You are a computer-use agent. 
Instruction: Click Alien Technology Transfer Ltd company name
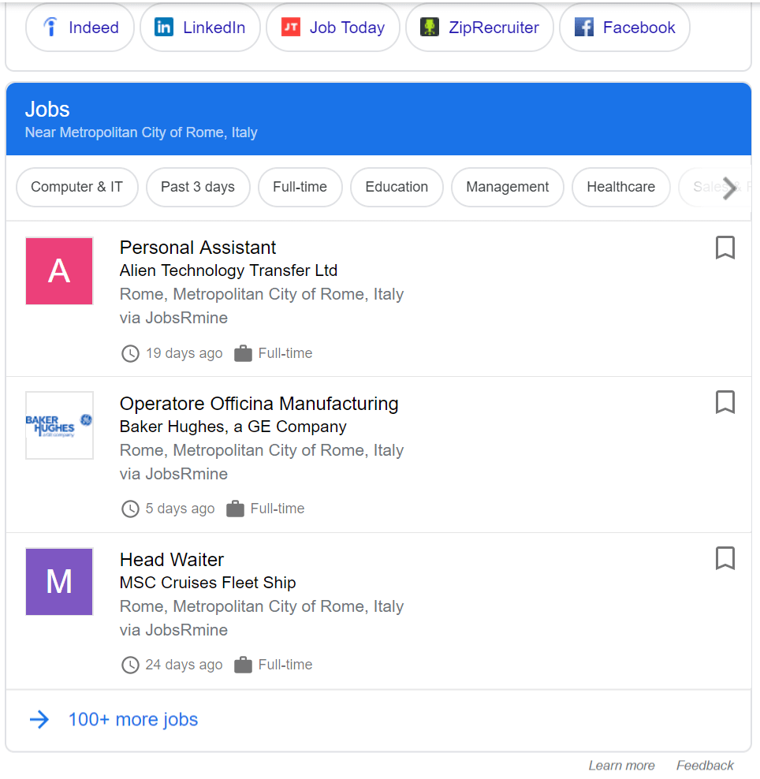tap(229, 270)
